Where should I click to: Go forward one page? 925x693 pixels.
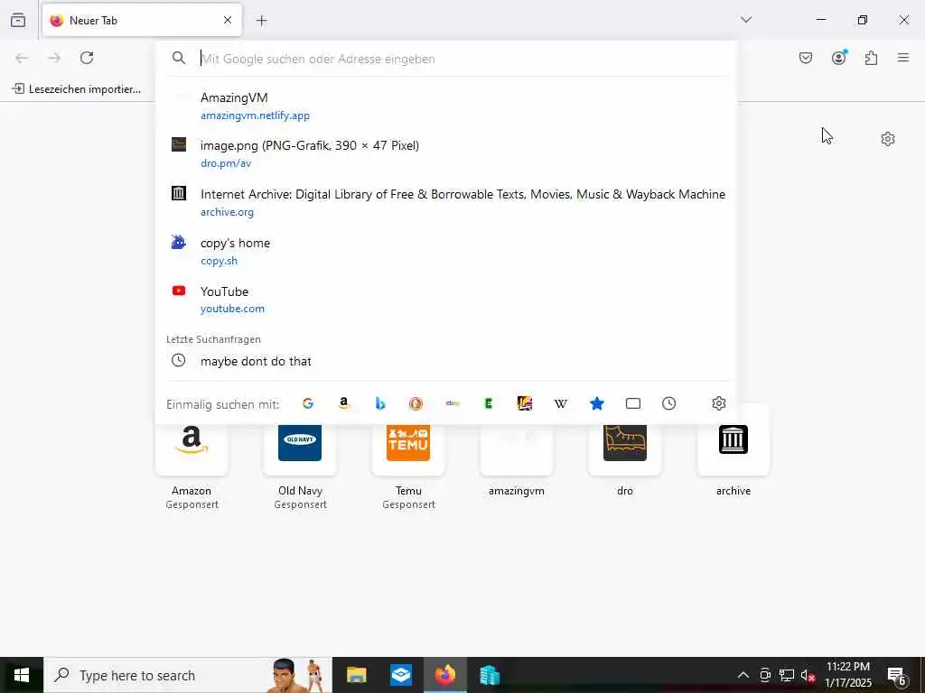(54, 58)
